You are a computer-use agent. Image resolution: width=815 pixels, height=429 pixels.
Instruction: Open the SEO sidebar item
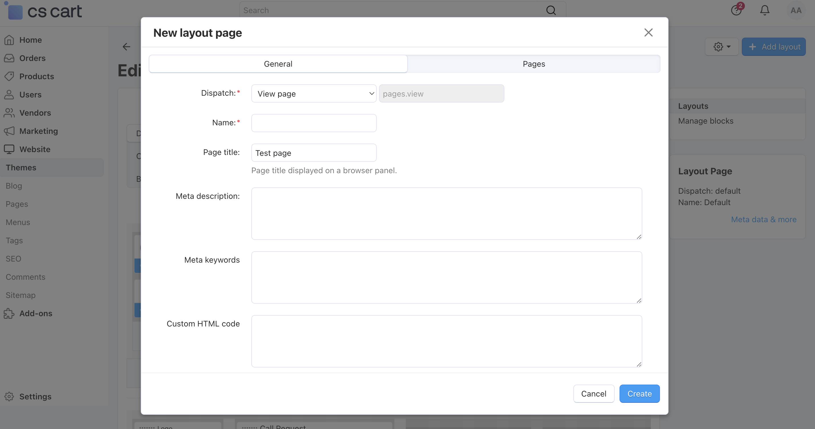point(13,258)
